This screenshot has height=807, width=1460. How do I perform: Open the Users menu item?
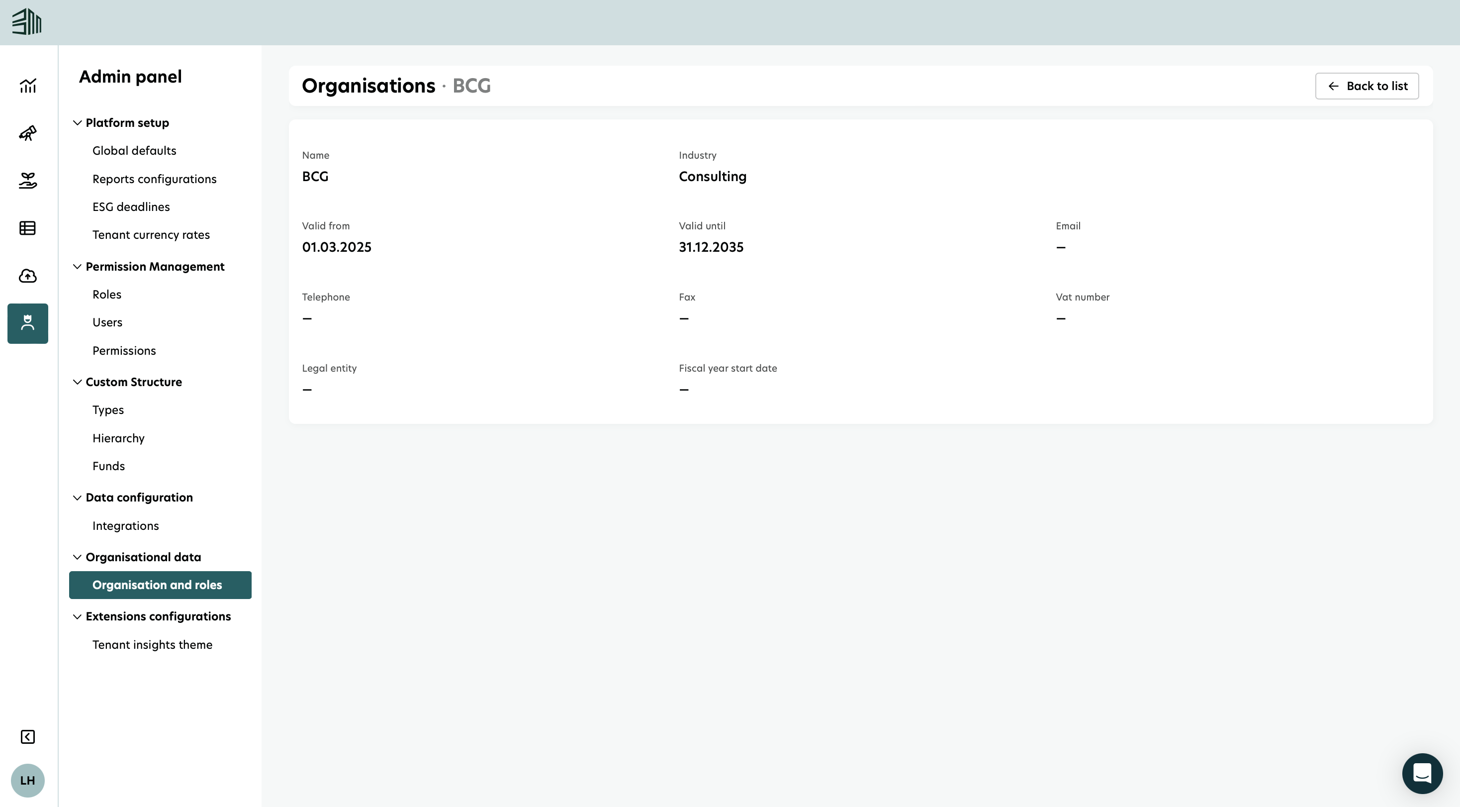coord(107,322)
